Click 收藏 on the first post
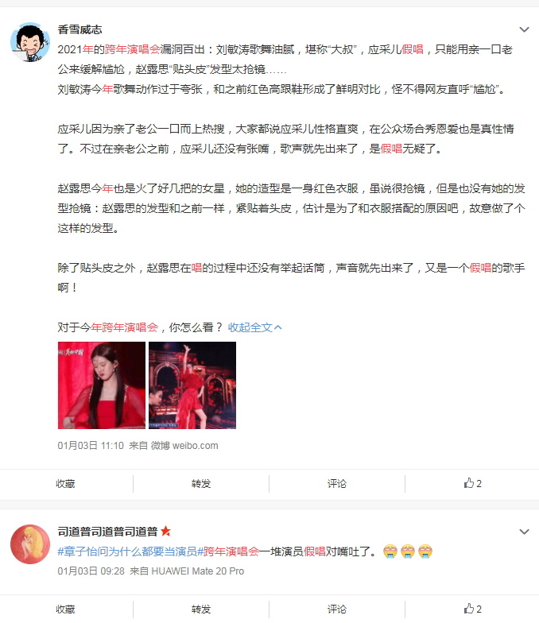 pyautogui.click(x=65, y=483)
